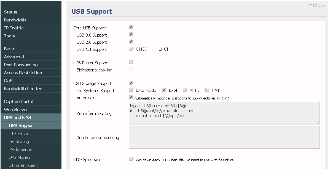The width and height of the screenshot is (333, 169).
Task: Enable Ext2 / Ext3 file system support
Action: click(131, 90)
